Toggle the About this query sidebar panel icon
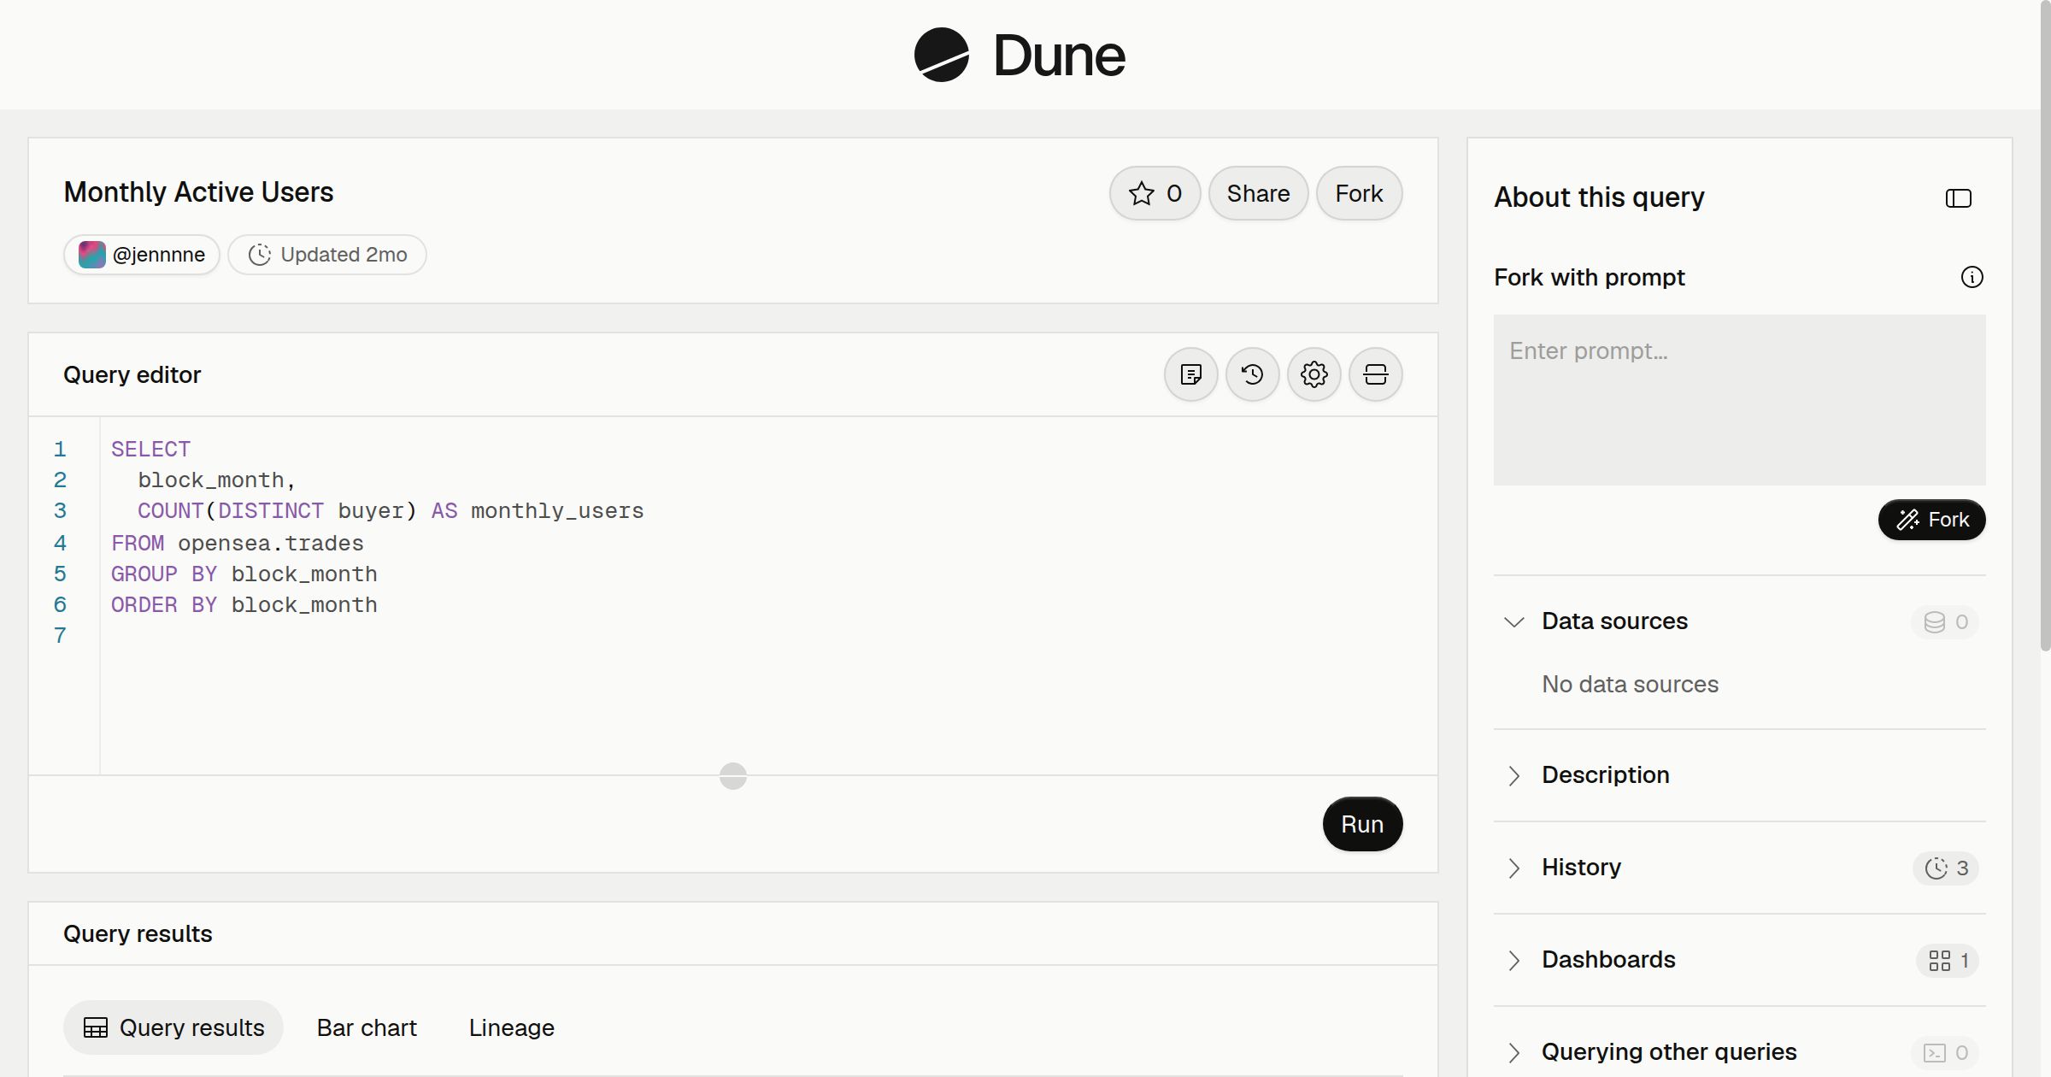Viewport: 2051px width, 1077px height. (x=1959, y=198)
